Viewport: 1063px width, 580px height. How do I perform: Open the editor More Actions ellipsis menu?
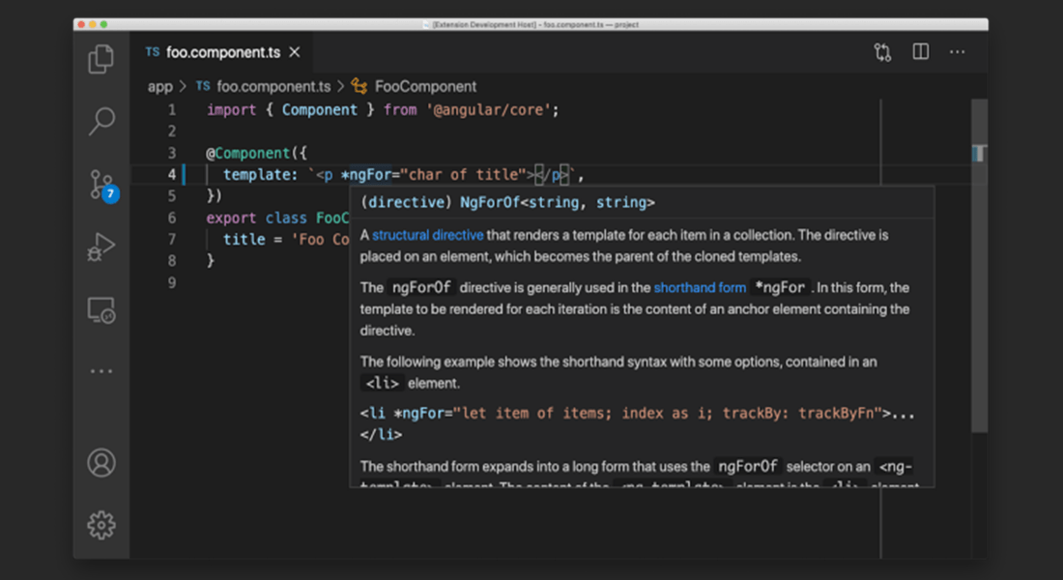[x=957, y=51]
